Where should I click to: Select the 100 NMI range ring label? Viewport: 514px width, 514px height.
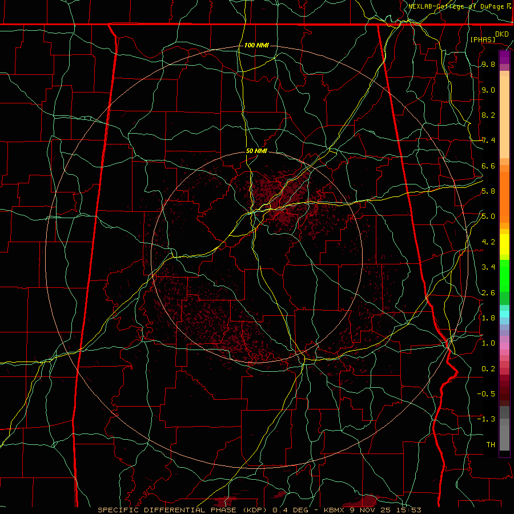pos(256,45)
